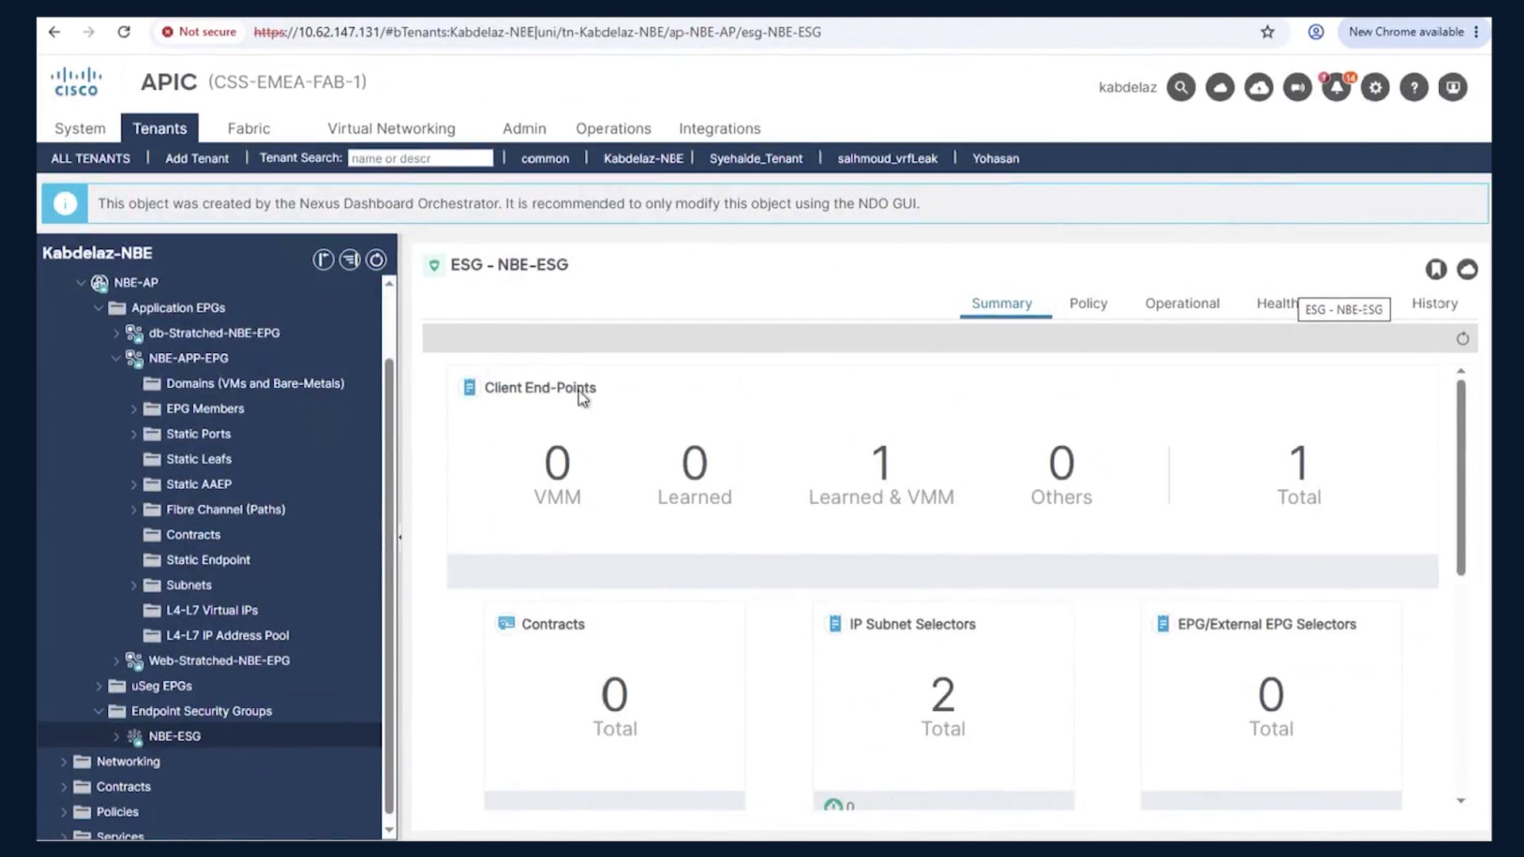Reload the browser page
This screenshot has height=857, width=1524.
(124, 32)
